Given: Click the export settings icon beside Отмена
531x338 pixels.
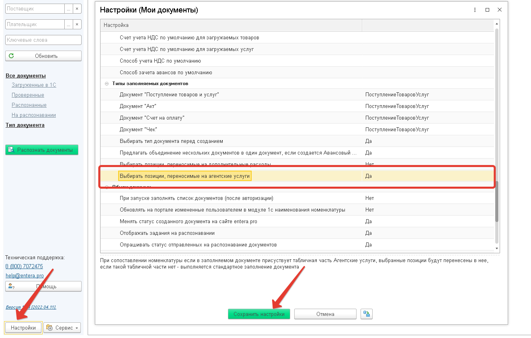Looking at the screenshot, I should [367, 314].
